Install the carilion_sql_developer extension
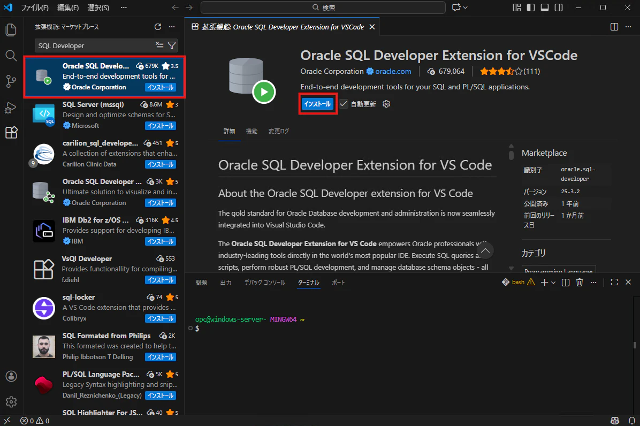The image size is (640, 426). [x=161, y=164]
